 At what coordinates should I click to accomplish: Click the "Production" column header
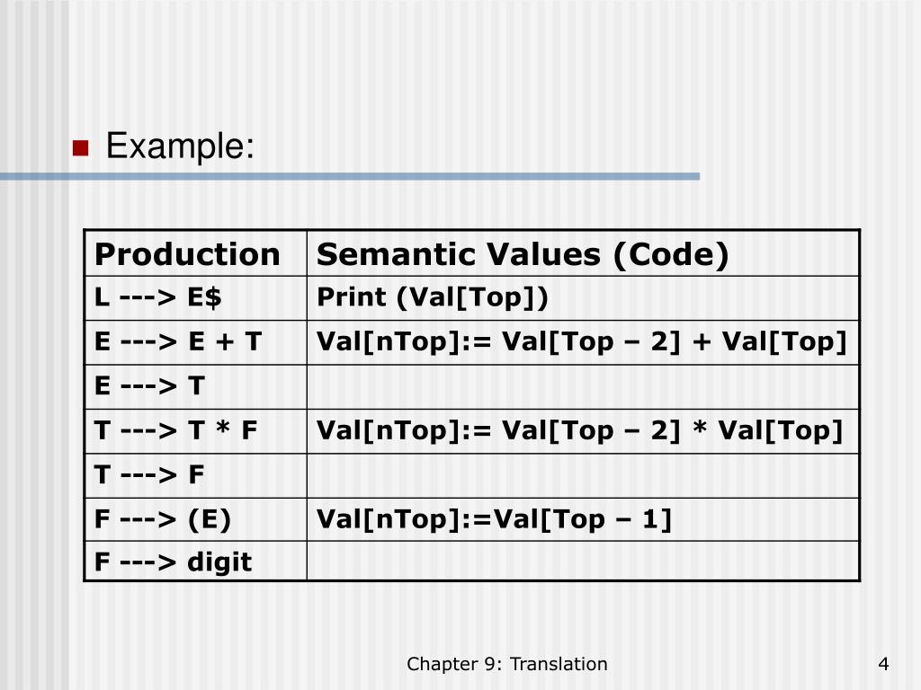(x=187, y=255)
